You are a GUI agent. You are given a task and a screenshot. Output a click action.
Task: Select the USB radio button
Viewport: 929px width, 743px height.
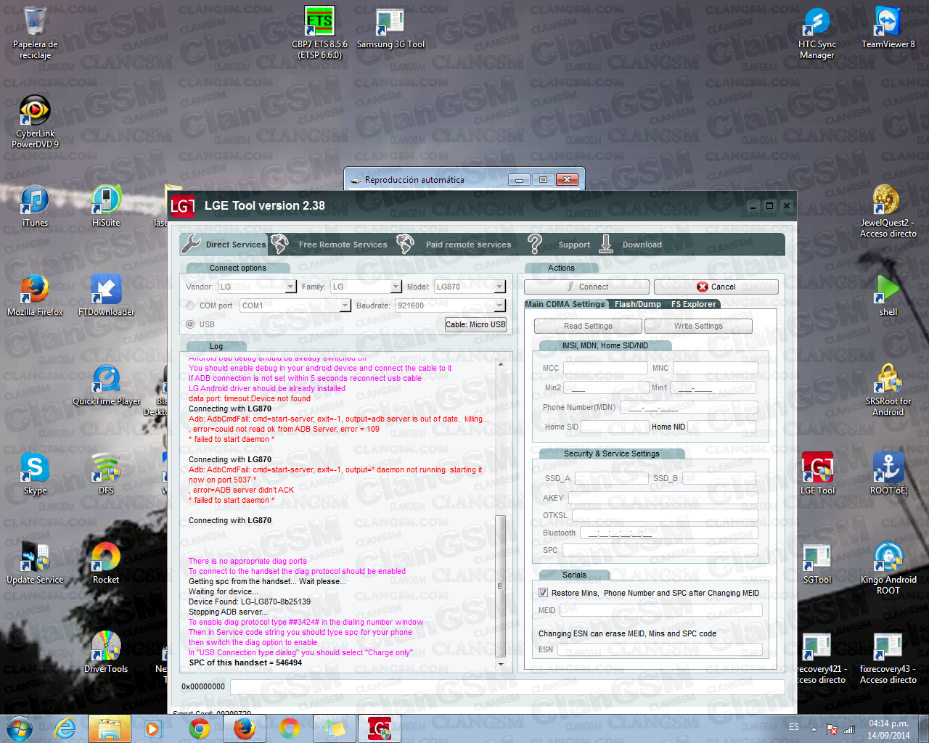coord(190,324)
